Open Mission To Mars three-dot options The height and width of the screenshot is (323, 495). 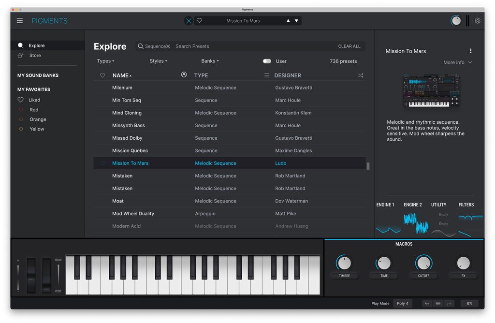tap(470, 51)
